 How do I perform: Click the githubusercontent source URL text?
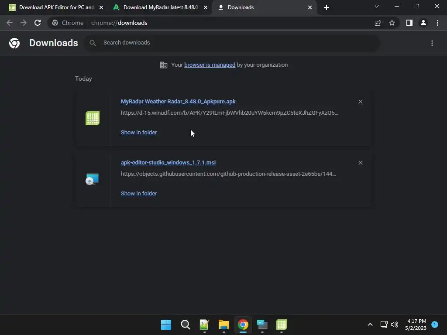(x=228, y=174)
